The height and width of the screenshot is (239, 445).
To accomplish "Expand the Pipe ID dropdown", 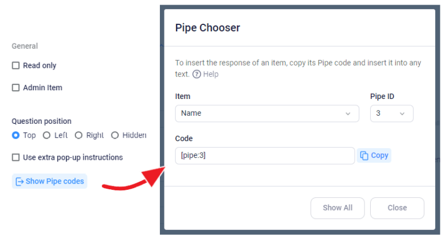I will coord(391,113).
